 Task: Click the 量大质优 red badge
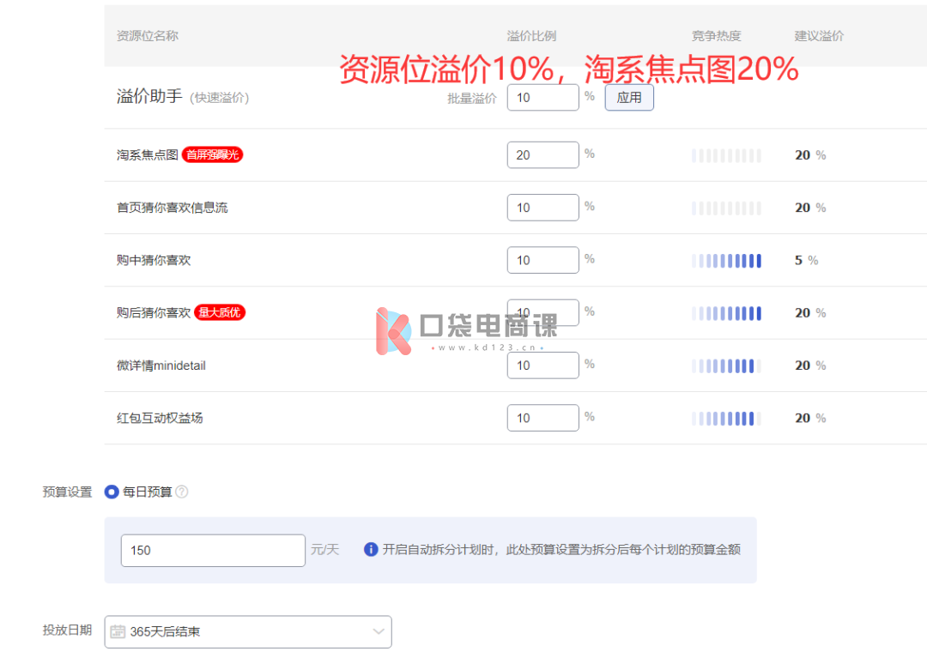point(220,313)
